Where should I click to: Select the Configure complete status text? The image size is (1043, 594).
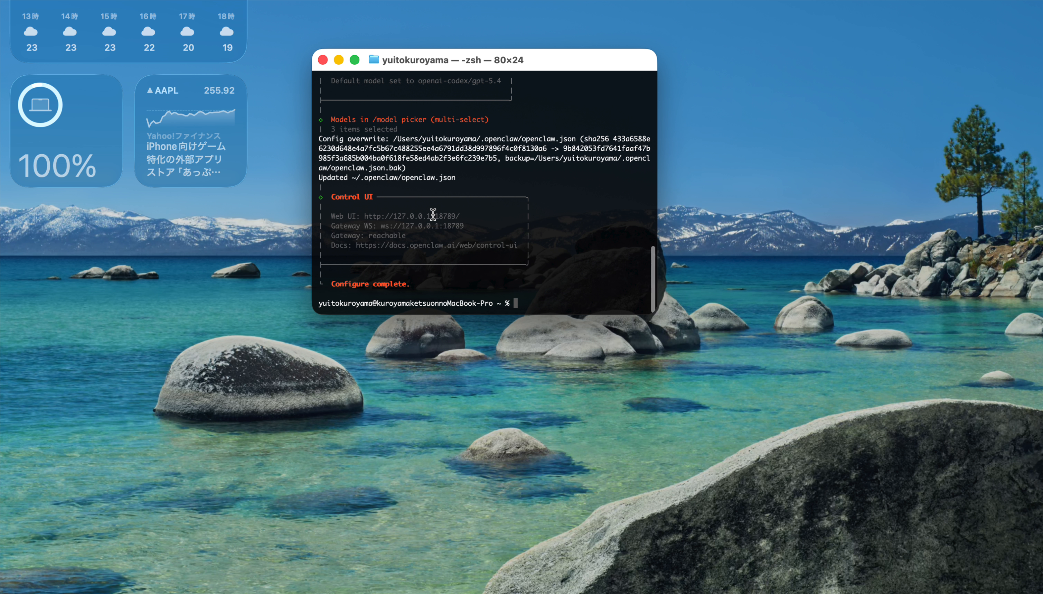[x=370, y=284]
